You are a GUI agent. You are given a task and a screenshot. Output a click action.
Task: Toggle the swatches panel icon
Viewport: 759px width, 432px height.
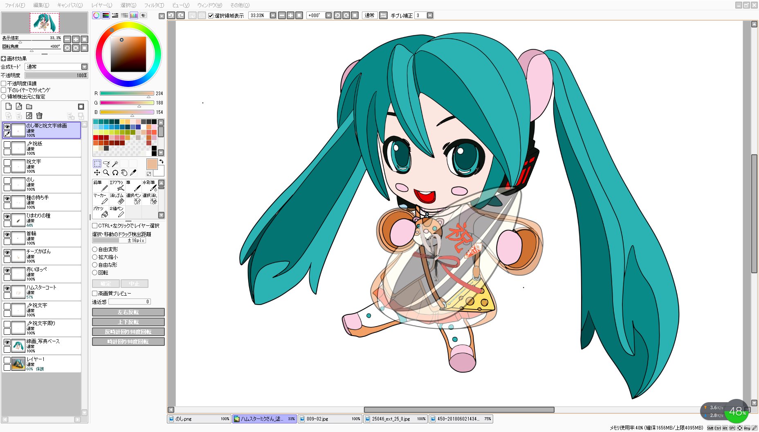coord(134,16)
